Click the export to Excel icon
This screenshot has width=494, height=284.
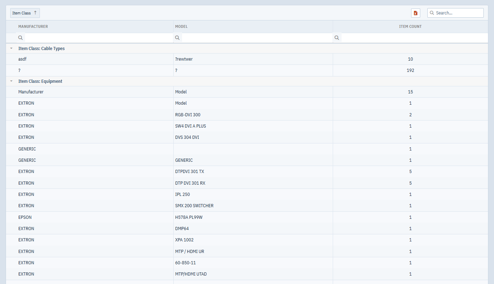416,13
